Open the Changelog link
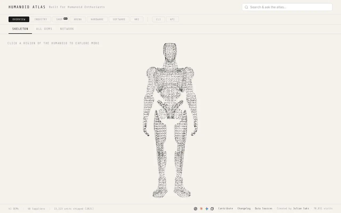Image resolution: width=341 pixels, height=213 pixels. coord(244,209)
